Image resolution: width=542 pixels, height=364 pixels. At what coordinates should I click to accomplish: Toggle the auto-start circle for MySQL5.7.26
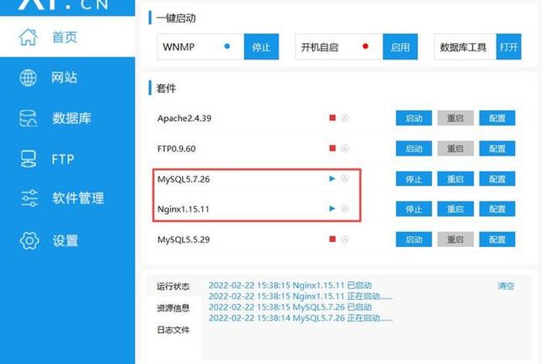(345, 178)
